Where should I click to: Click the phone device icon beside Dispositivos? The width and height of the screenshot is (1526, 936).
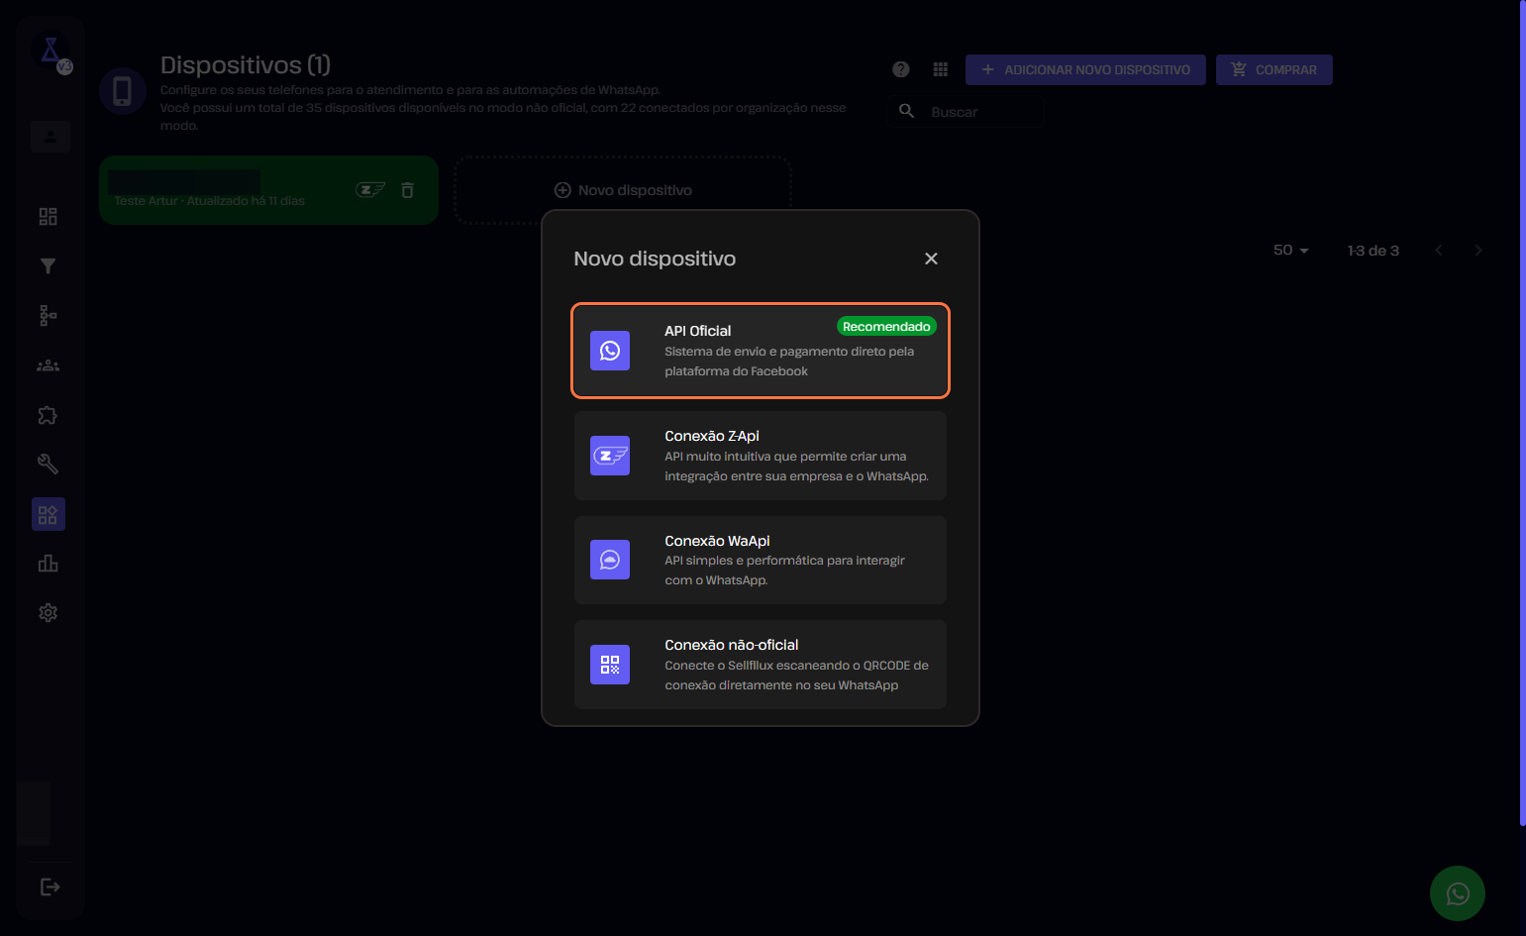point(123,91)
